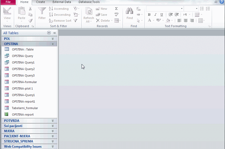Click the Find binoculars icon
The width and height of the screenshot is (225, 149).
coord(130,11)
